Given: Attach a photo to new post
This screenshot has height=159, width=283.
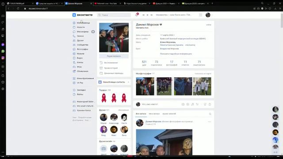Looking at the screenshot, I should click(183, 104).
